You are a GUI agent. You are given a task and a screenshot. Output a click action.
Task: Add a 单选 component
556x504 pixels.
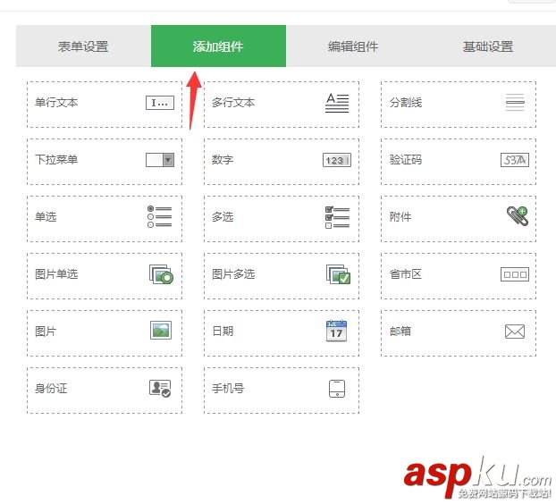[x=105, y=219]
